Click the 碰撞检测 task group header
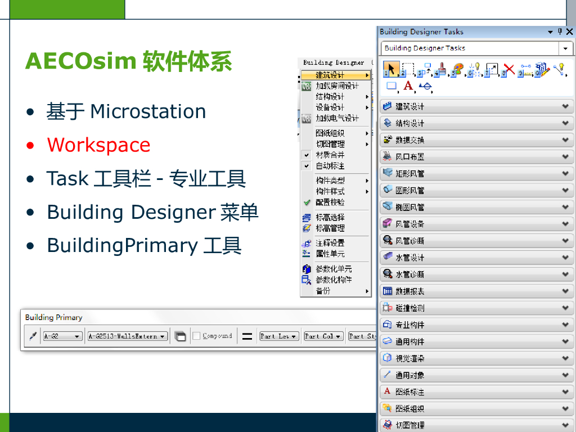 point(476,308)
